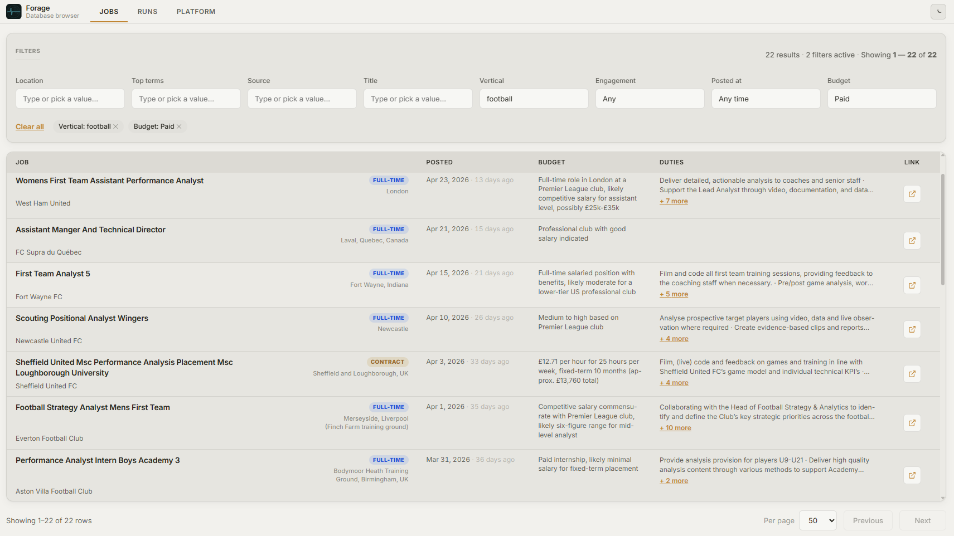
Task: Click the '22 results' summary text
Action: pyautogui.click(x=782, y=55)
